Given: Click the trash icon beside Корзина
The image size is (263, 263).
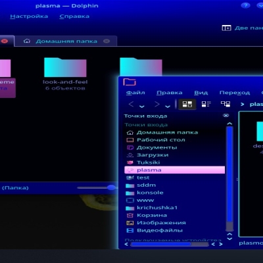Looking at the screenshot, I should pyautogui.click(x=130, y=215).
